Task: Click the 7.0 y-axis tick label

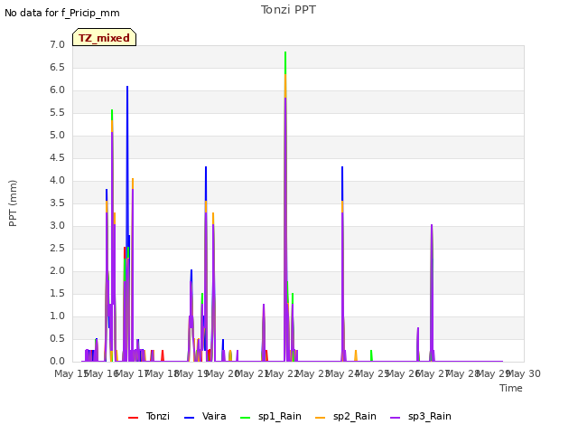Action: (x=57, y=45)
